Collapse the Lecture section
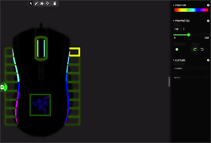The image size is (211, 143). (x=174, y=60)
